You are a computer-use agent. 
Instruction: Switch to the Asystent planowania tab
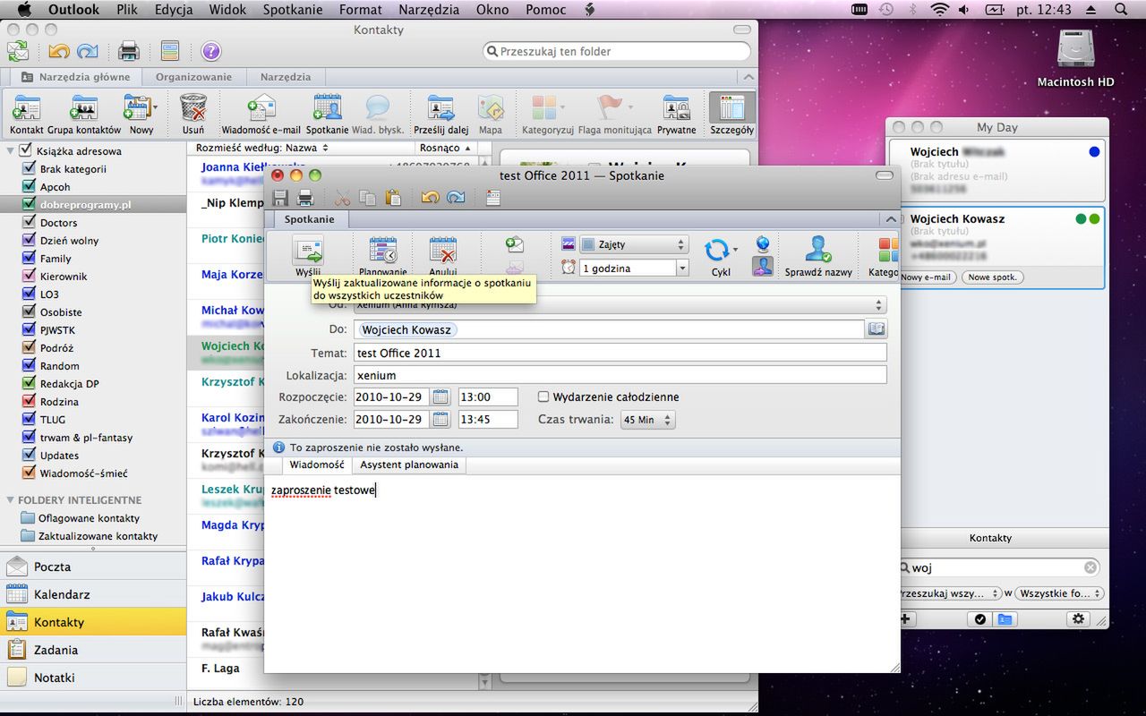click(409, 465)
